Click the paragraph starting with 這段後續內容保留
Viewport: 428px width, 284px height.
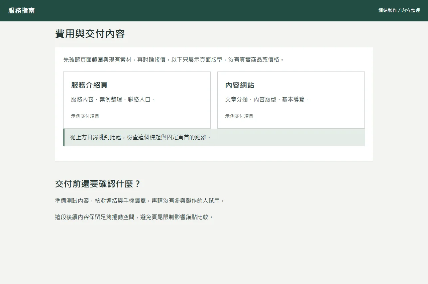(134, 217)
